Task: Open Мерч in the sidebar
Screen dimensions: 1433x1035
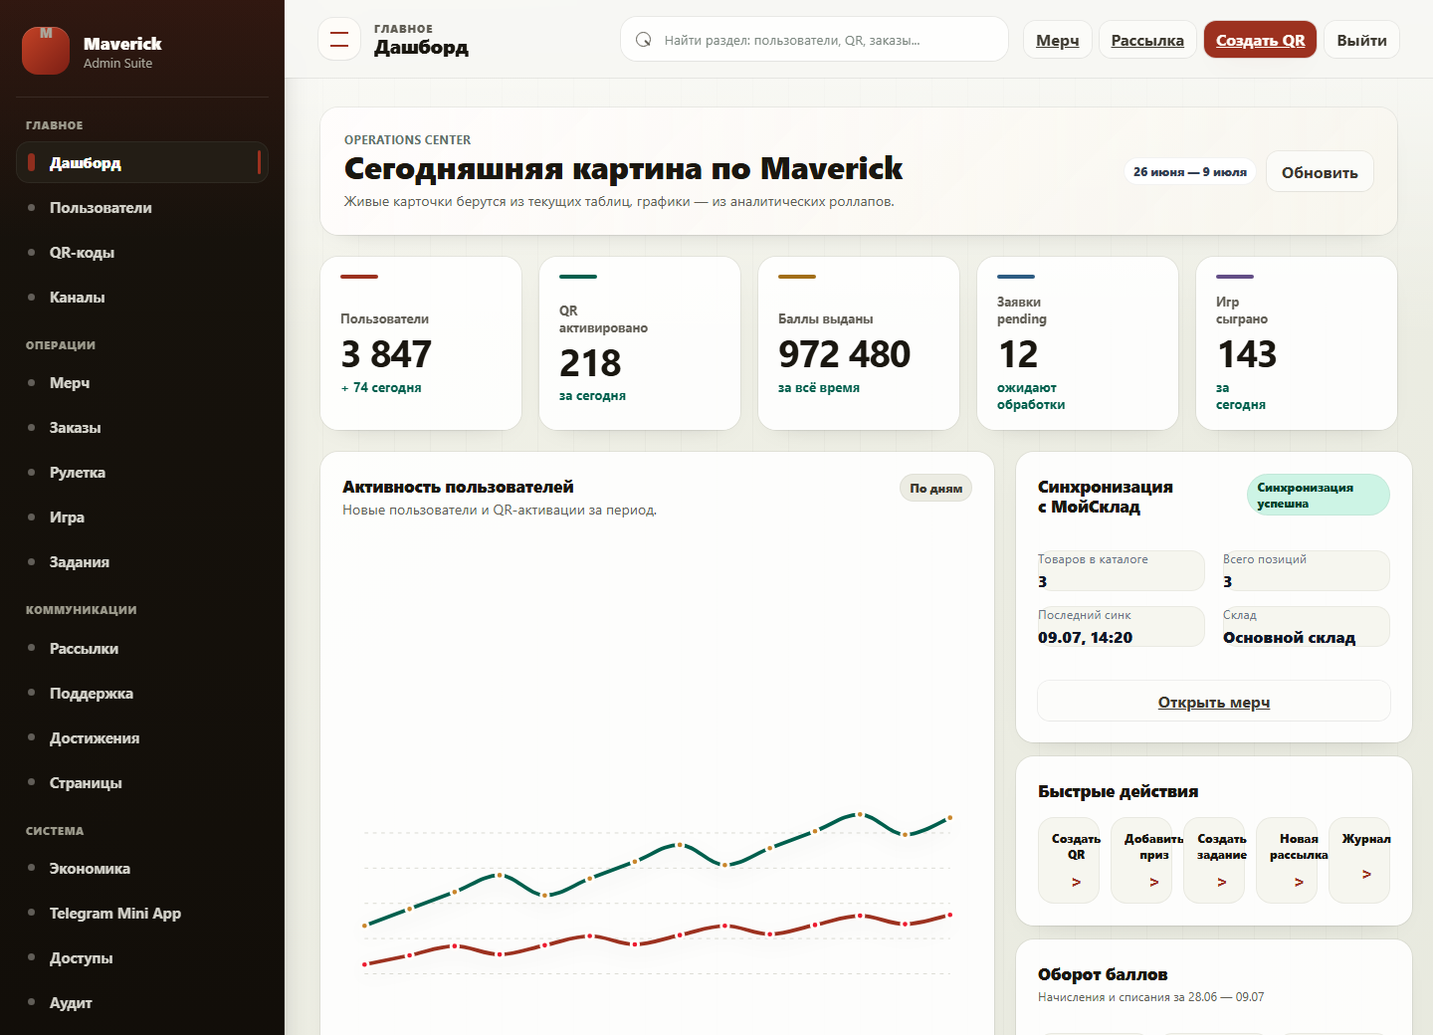Action: [142, 382]
